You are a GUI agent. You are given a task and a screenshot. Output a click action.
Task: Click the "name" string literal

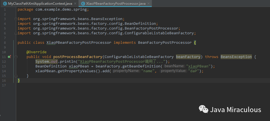[148, 71]
